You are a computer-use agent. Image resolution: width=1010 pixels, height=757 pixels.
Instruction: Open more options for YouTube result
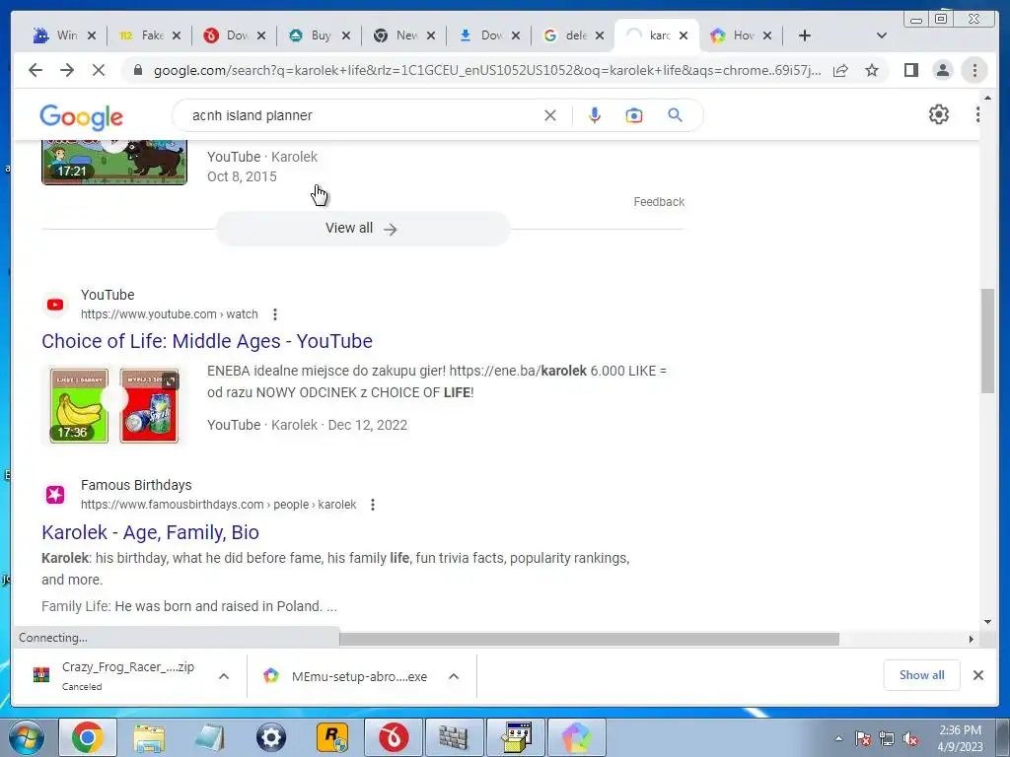click(x=275, y=314)
